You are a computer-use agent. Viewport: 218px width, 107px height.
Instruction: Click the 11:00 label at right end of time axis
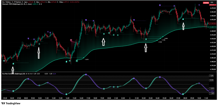pos(206,98)
